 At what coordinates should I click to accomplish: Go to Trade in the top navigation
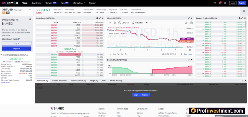[25, 3]
